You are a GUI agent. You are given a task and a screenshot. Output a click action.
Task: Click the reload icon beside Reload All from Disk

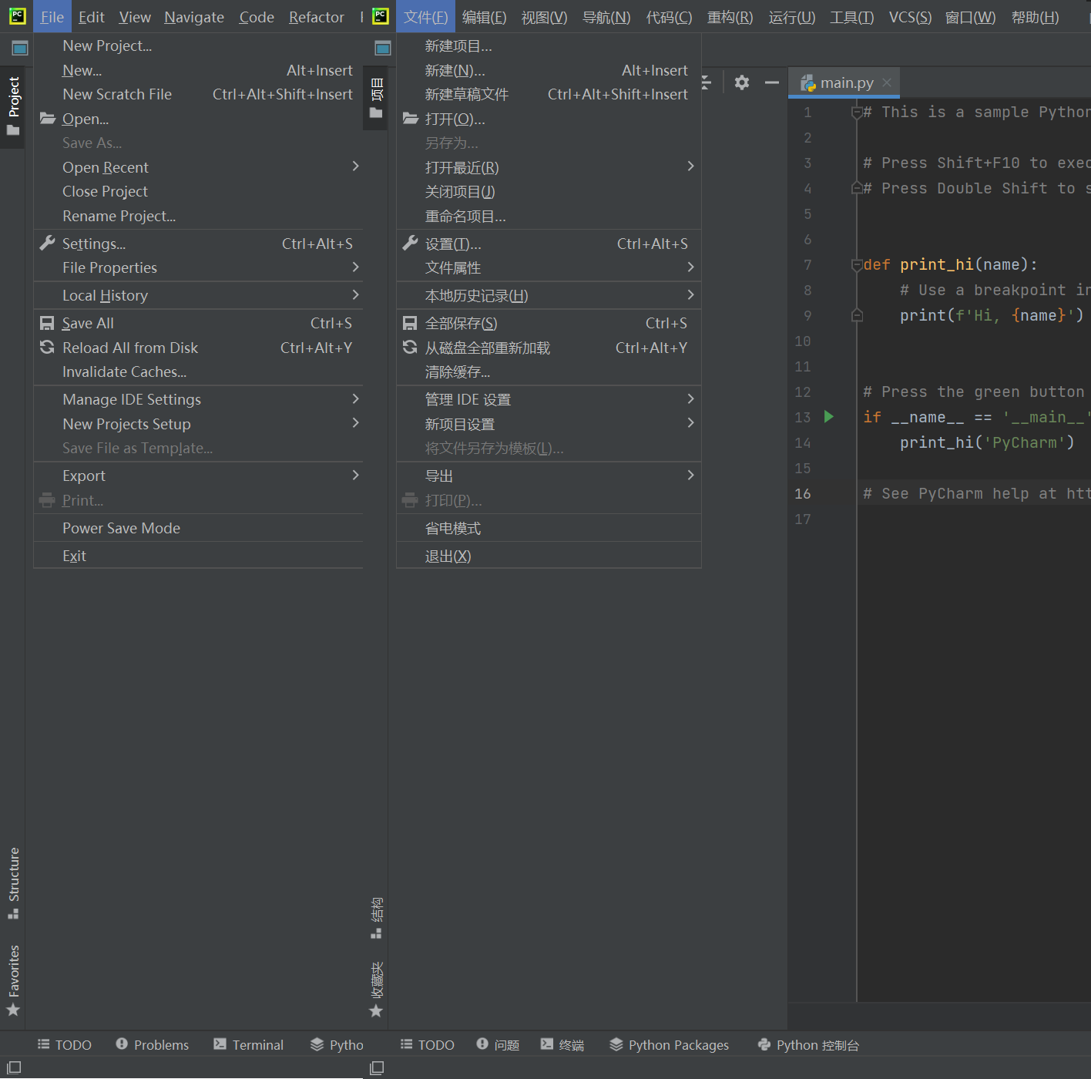pos(48,347)
